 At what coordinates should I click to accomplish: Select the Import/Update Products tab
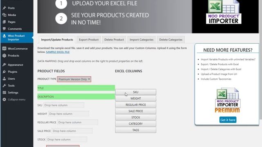point(57,40)
